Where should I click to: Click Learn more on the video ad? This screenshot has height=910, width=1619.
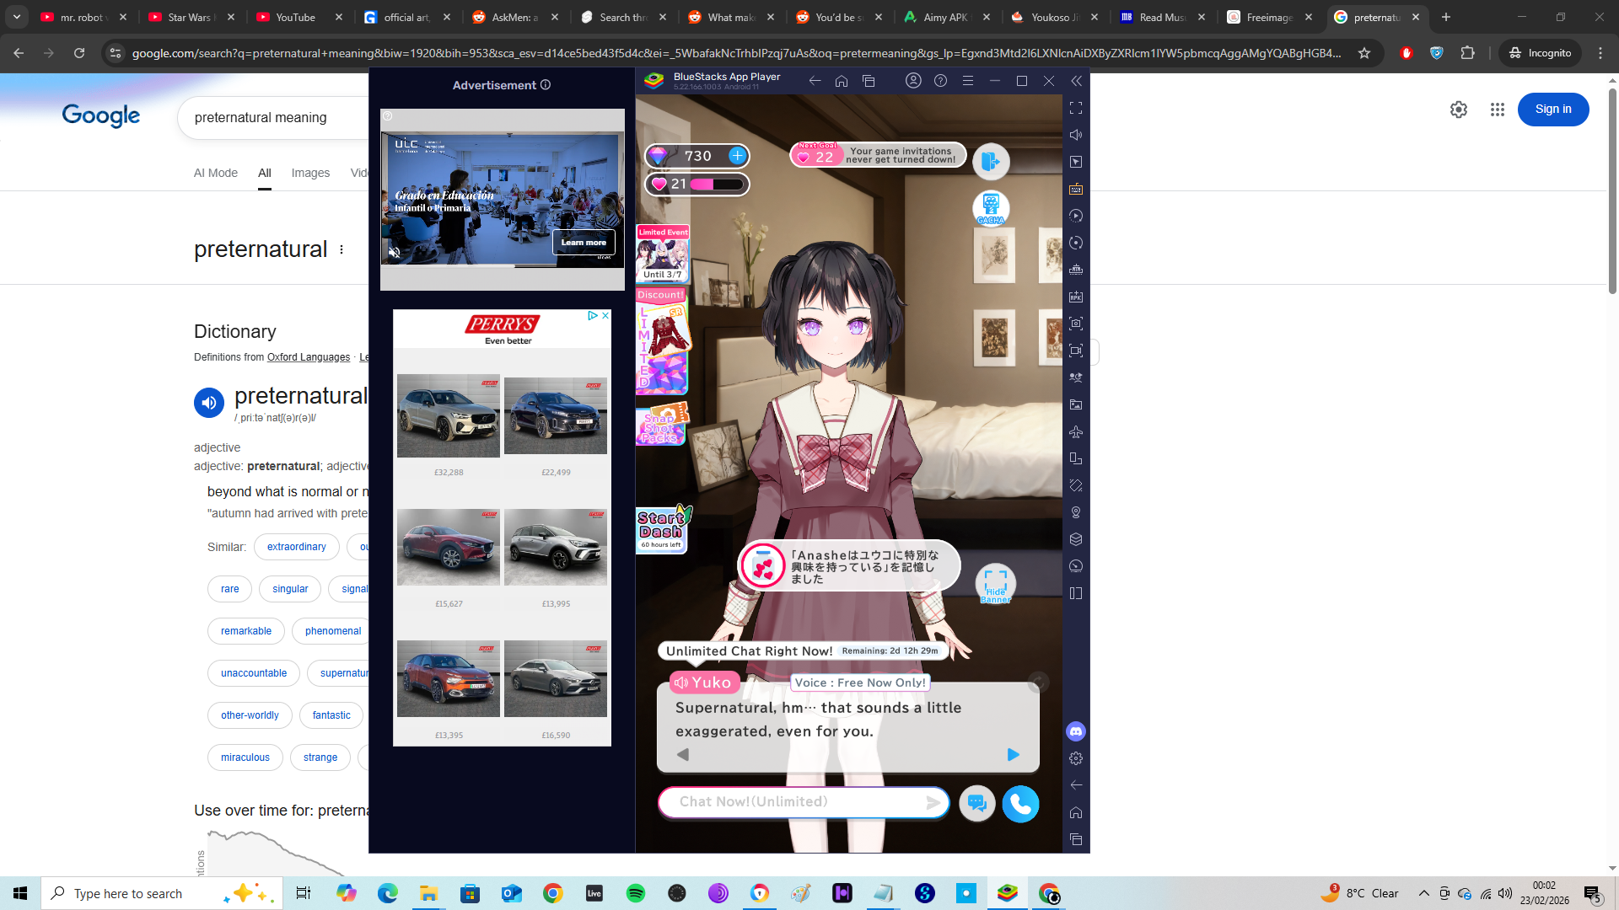click(x=584, y=243)
